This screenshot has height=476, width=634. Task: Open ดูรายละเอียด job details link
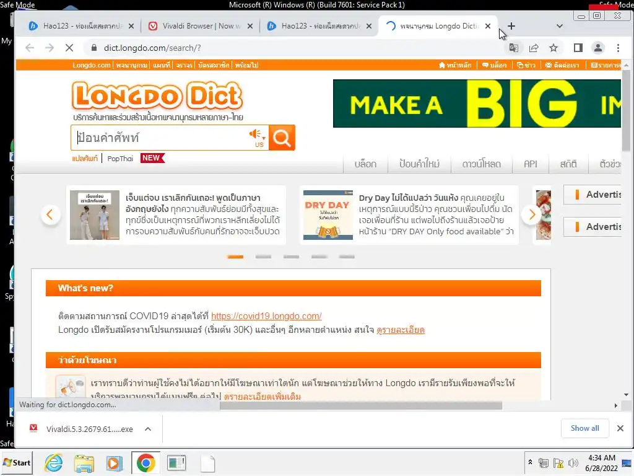[401, 330]
